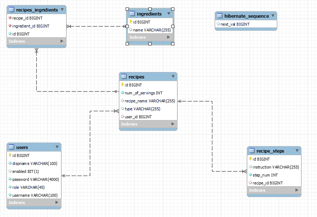Click the recipes table icon
The image size is (317, 217).
124,76
